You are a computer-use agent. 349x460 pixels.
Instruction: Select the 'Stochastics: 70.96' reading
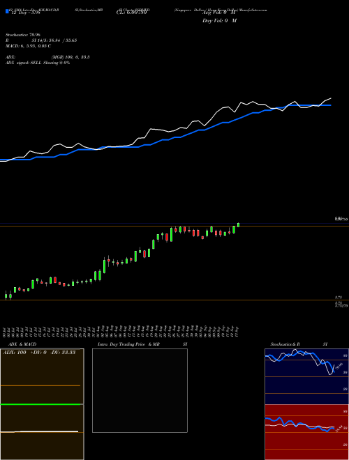pyautogui.click(x=23, y=35)
